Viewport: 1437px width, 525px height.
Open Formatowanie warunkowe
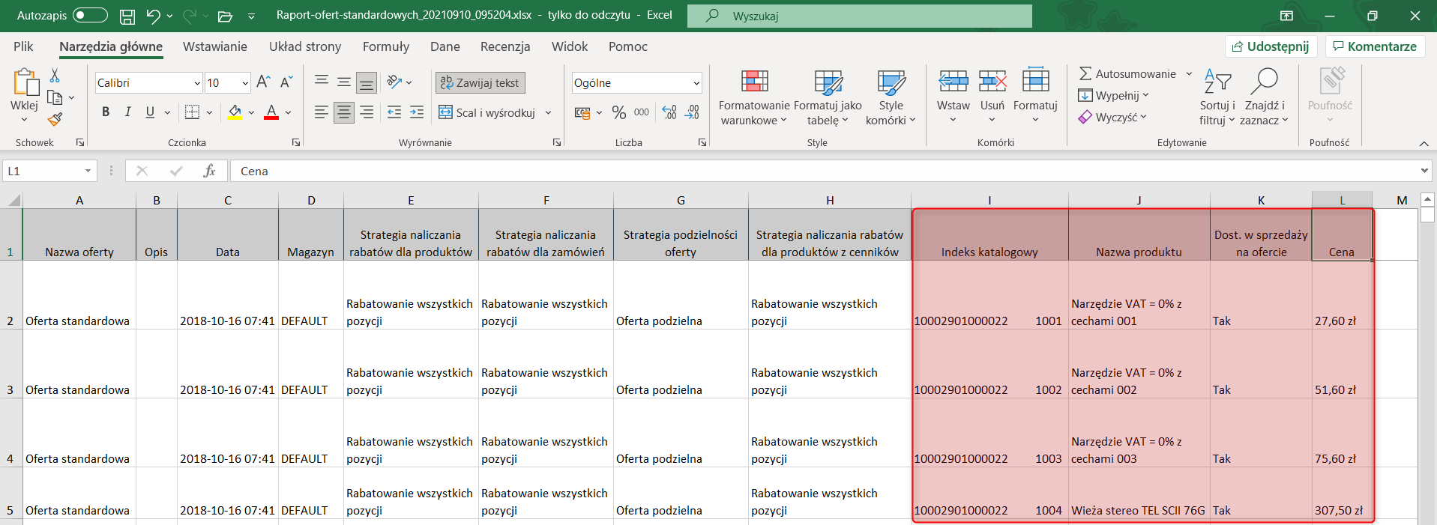(754, 97)
